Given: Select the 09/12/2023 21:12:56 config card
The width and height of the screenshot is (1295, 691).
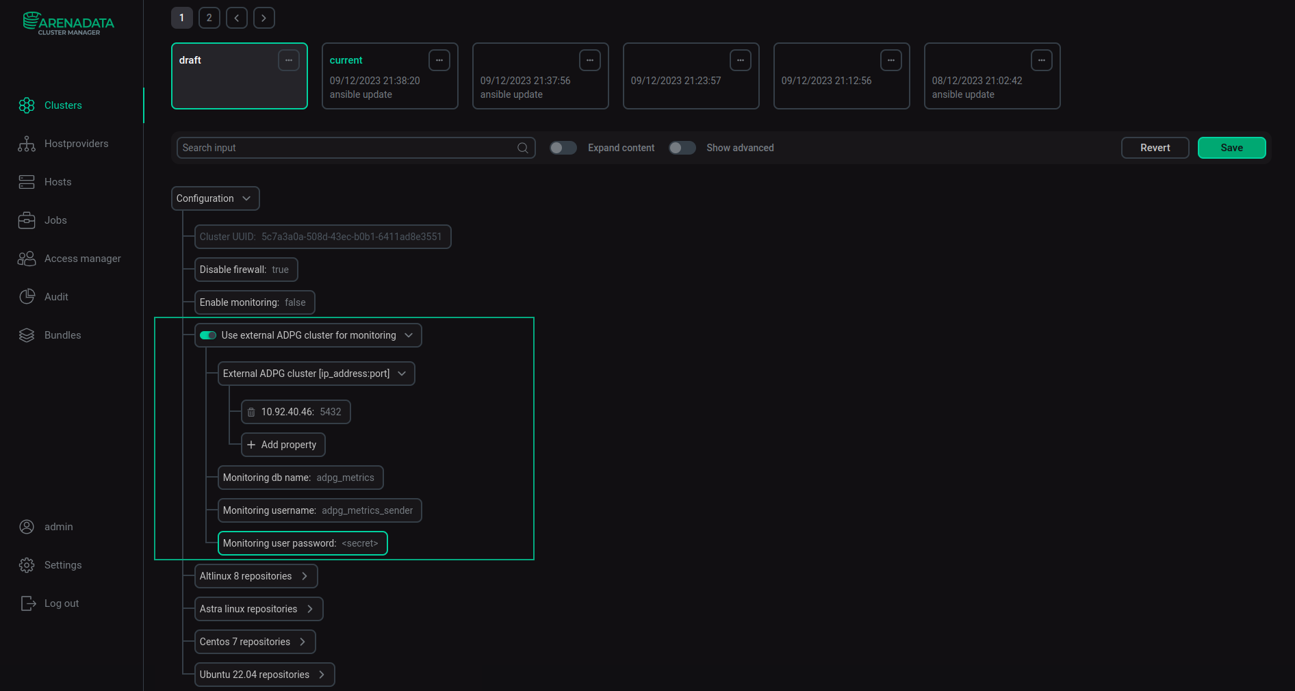Looking at the screenshot, I should (x=842, y=76).
